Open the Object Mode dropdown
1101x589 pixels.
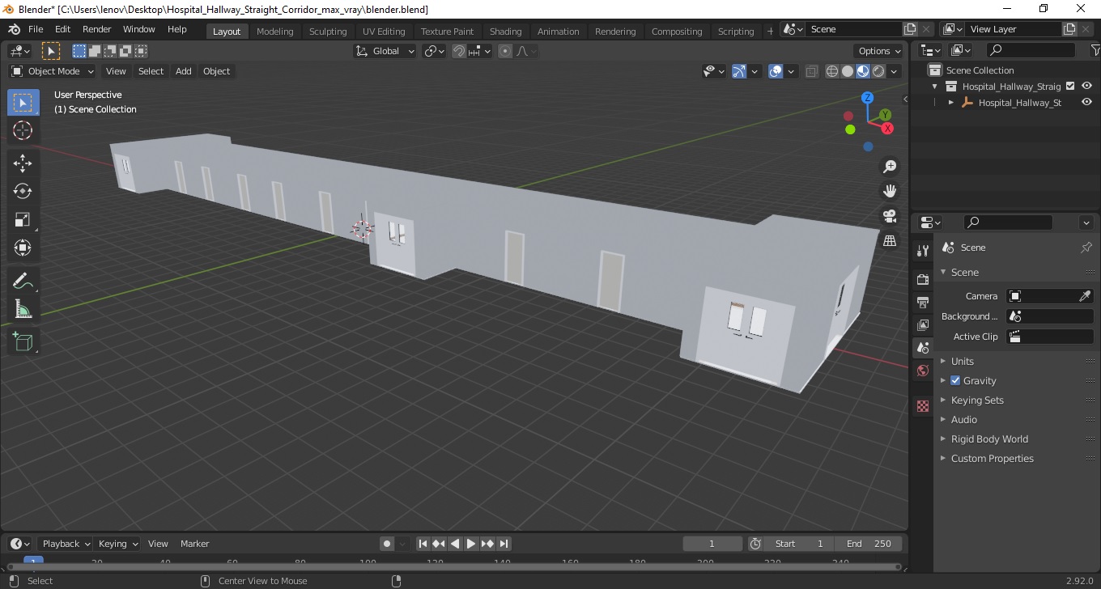(52, 71)
